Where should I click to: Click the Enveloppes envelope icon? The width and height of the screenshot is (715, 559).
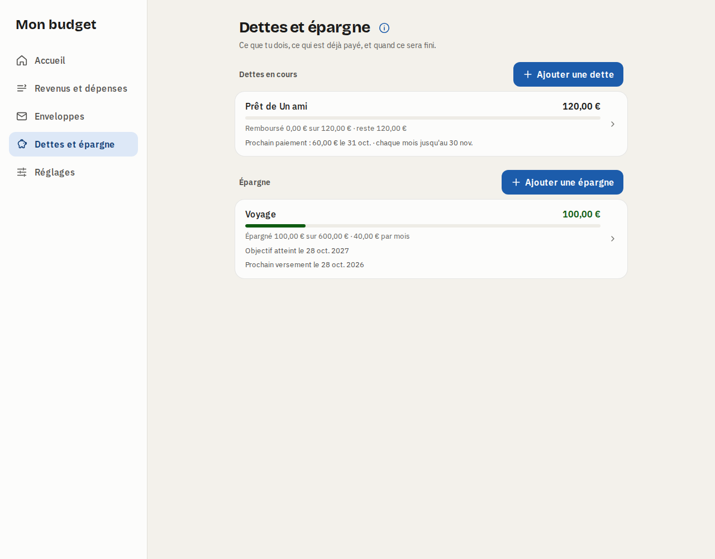(x=22, y=116)
